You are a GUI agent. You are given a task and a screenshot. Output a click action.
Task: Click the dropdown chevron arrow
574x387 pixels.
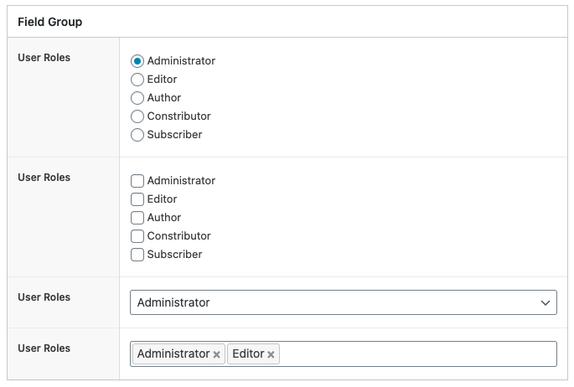pos(545,302)
